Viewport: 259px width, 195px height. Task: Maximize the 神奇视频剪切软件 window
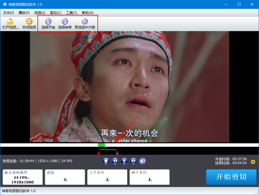point(239,4)
